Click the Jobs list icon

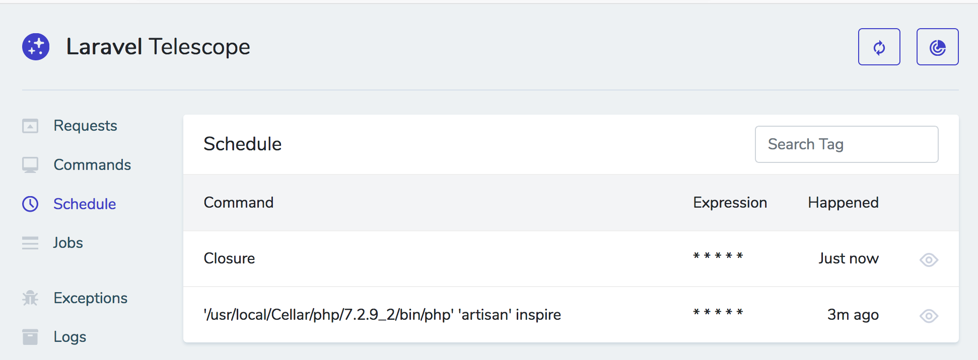(30, 243)
